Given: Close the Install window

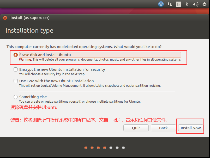Looking at the screenshot, I should tap(5, 18).
